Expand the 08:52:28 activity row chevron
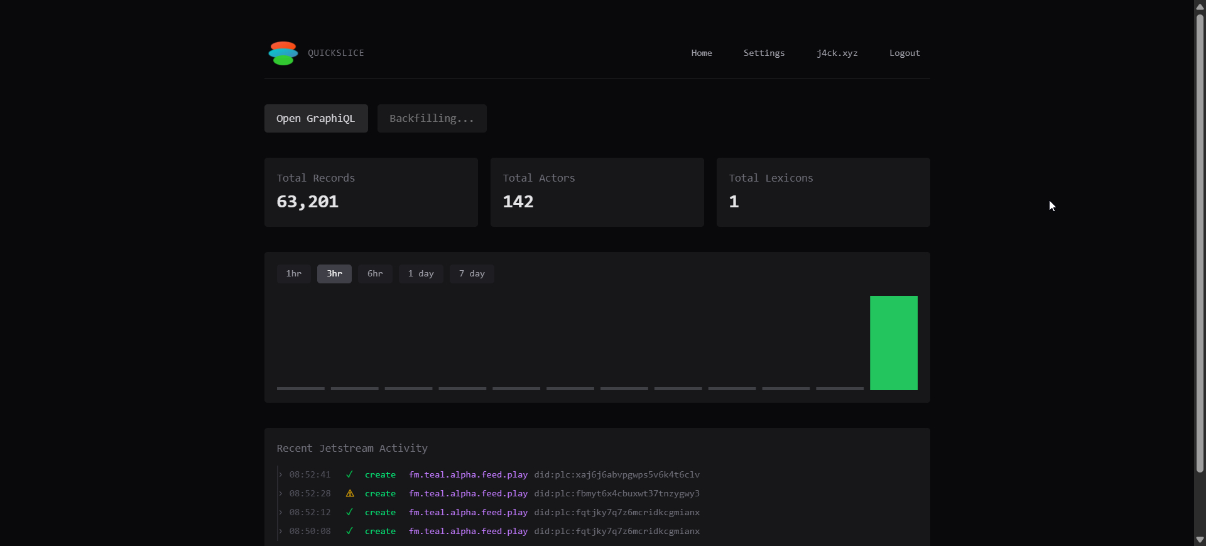 coord(281,493)
